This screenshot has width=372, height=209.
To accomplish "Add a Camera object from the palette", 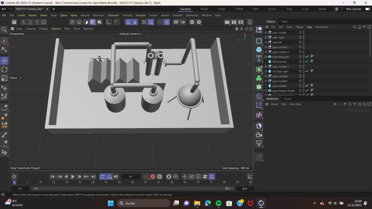I will (259, 135).
